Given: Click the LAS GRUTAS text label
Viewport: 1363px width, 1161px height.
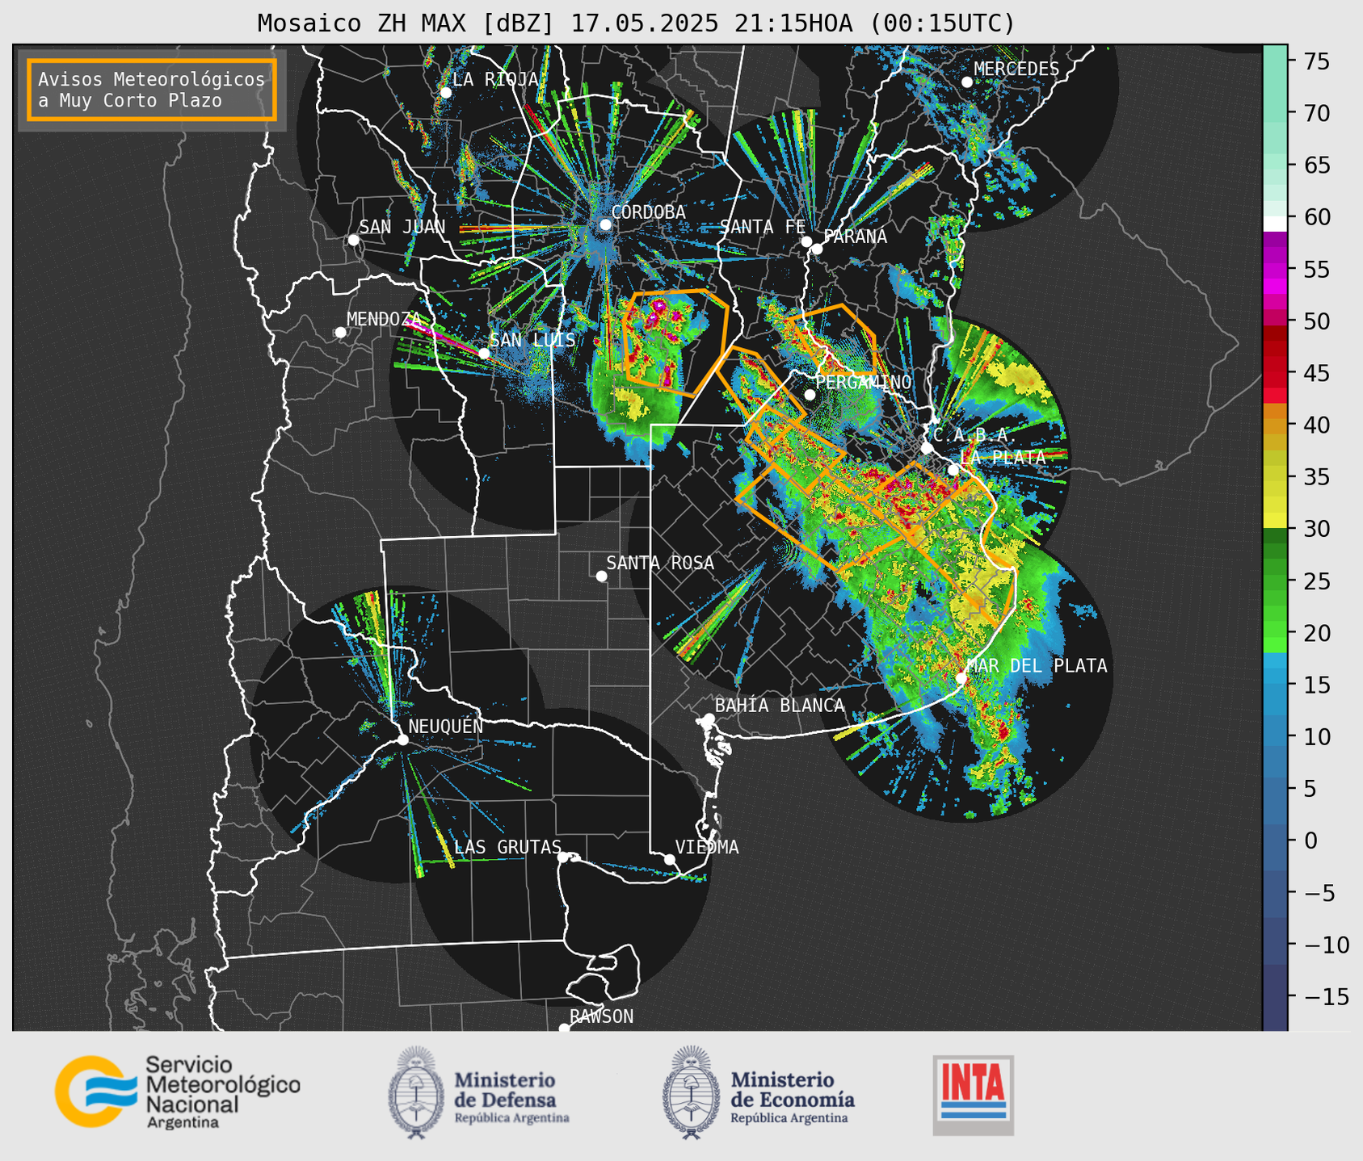Looking at the screenshot, I should pos(507,847).
